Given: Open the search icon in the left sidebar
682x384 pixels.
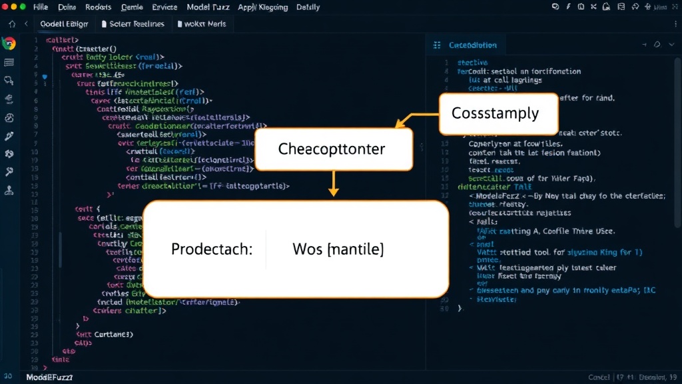Looking at the screenshot, I should 9,81.
